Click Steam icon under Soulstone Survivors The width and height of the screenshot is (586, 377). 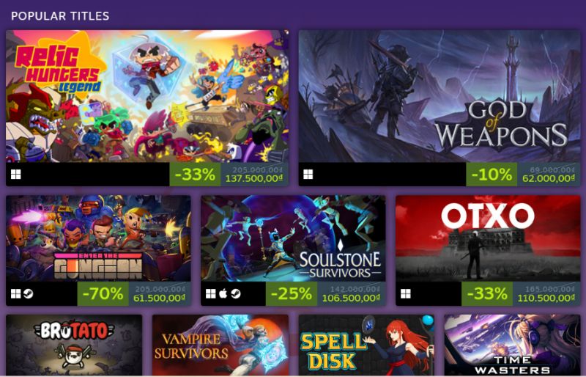(x=235, y=294)
